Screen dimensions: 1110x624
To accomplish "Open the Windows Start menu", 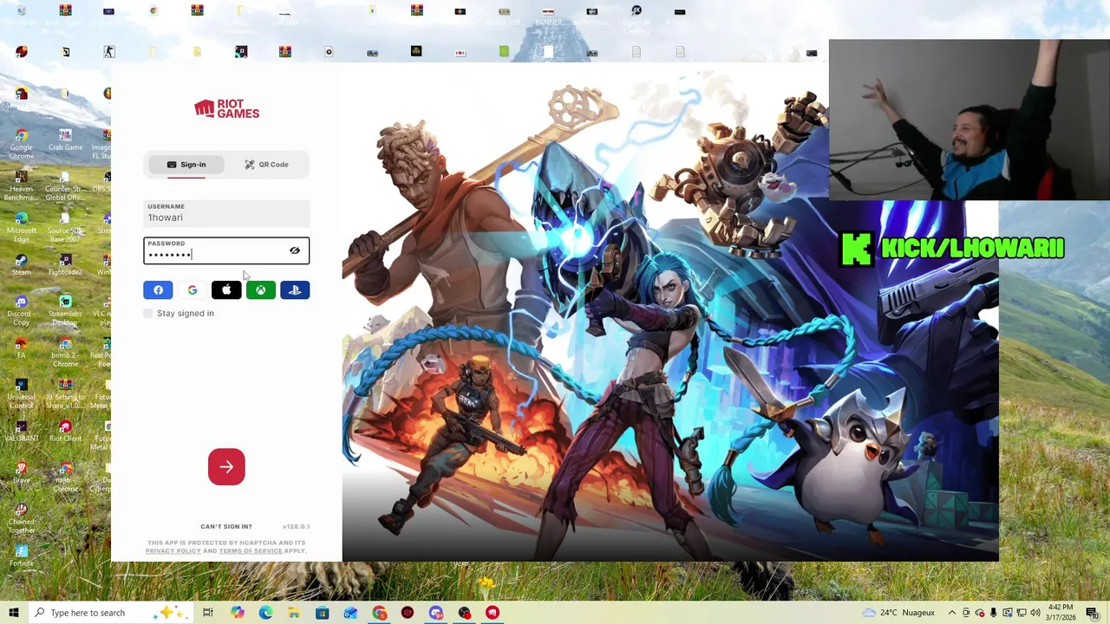I will coord(14,613).
